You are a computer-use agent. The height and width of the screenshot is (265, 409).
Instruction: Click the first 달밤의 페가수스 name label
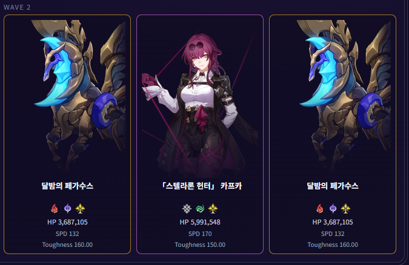coord(67,186)
